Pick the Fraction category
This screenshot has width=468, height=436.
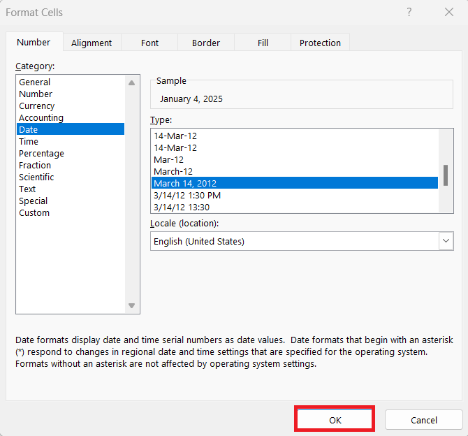71,165
